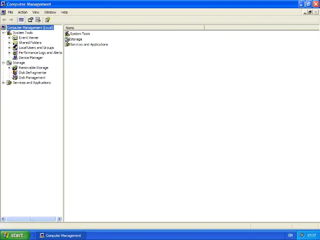Screen dimensions: 320x240
Task: Expand Performance Logs and Alerts node
Action: [x=9, y=52]
